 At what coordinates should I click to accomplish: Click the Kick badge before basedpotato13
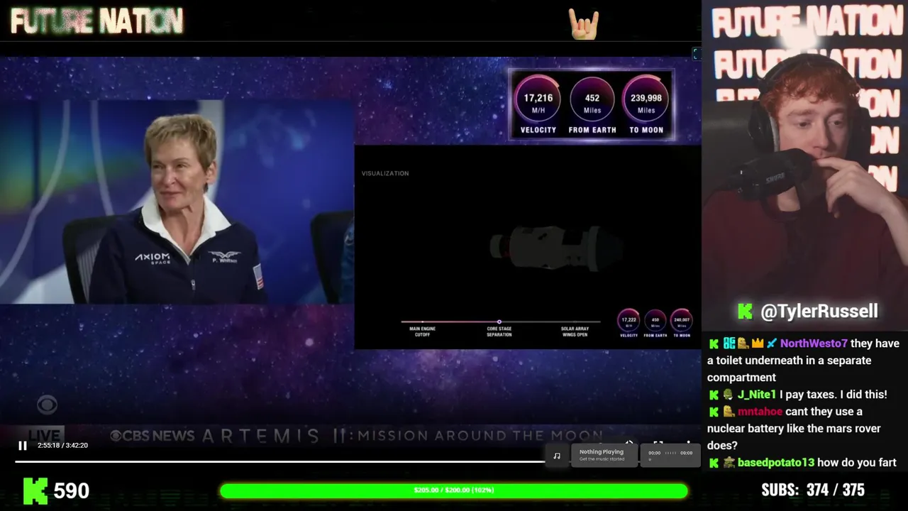point(714,463)
